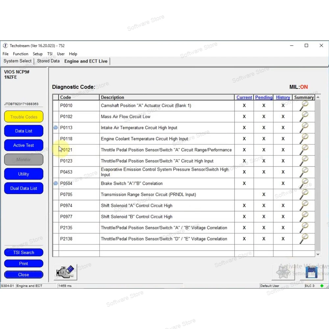This screenshot has height=329, width=329.
Task: Click the VIN JTDBT923171088363 text
Action: [x=21, y=104]
